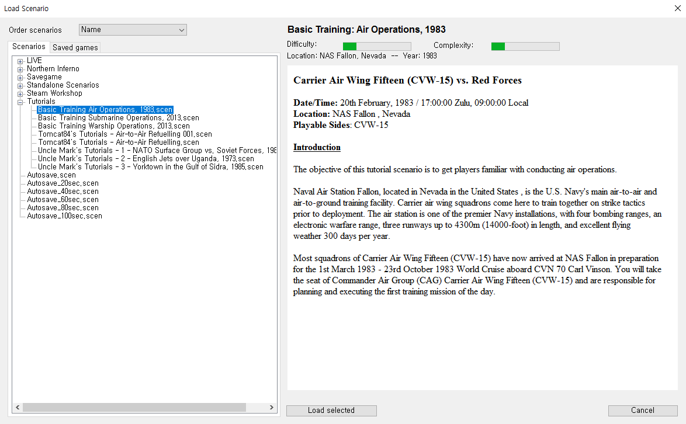Expand the Northern Inferno folder node
Image resolution: width=686 pixels, height=424 pixels.
[x=20, y=69]
